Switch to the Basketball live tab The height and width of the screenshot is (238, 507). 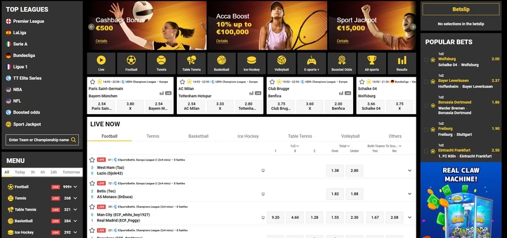pyautogui.click(x=198, y=136)
